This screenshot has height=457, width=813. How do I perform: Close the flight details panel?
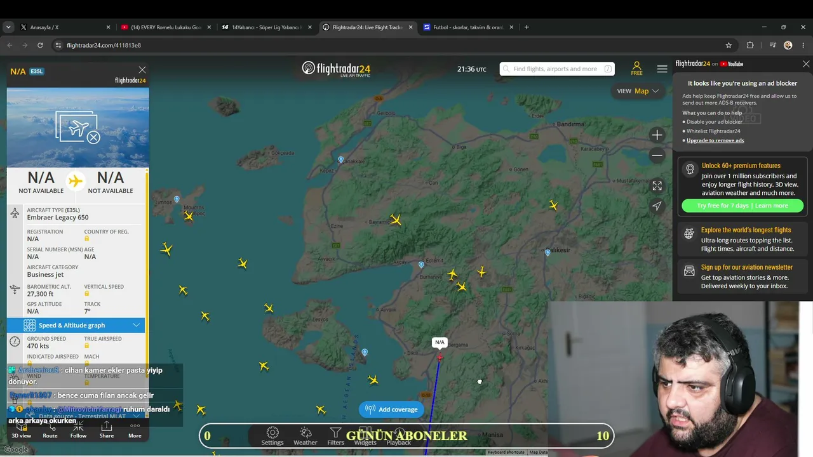[x=142, y=70]
